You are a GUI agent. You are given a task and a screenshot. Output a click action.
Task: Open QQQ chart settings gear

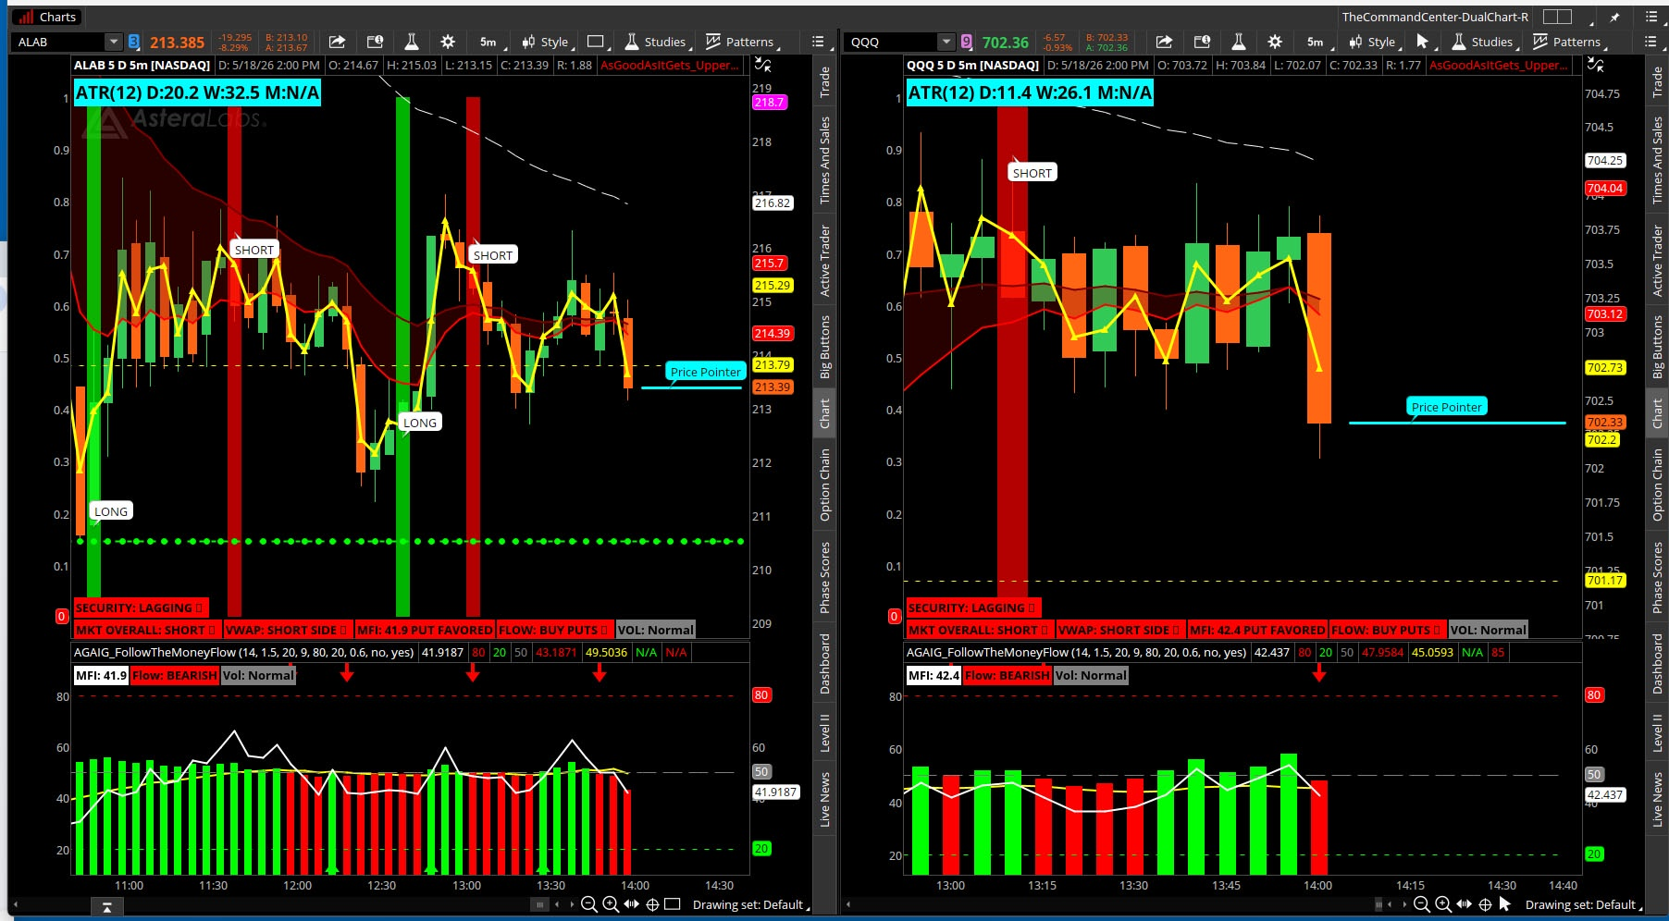1275,42
